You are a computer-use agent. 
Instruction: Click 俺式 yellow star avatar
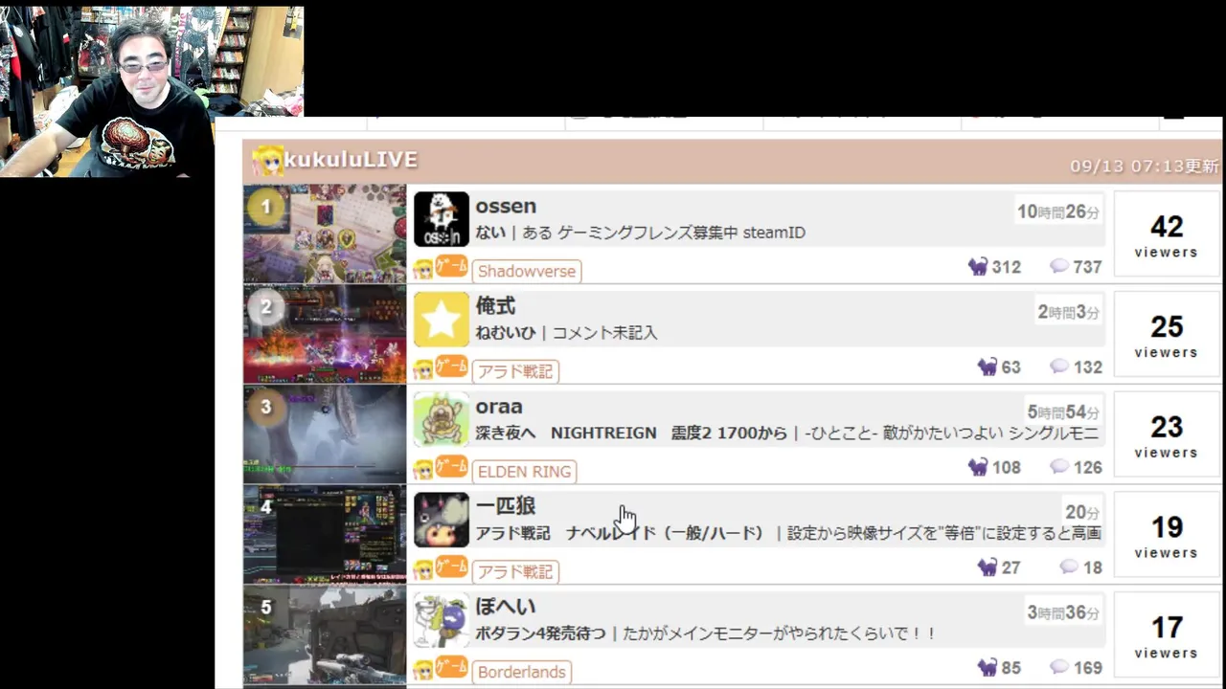pyautogui.click(x=442, y=320)
